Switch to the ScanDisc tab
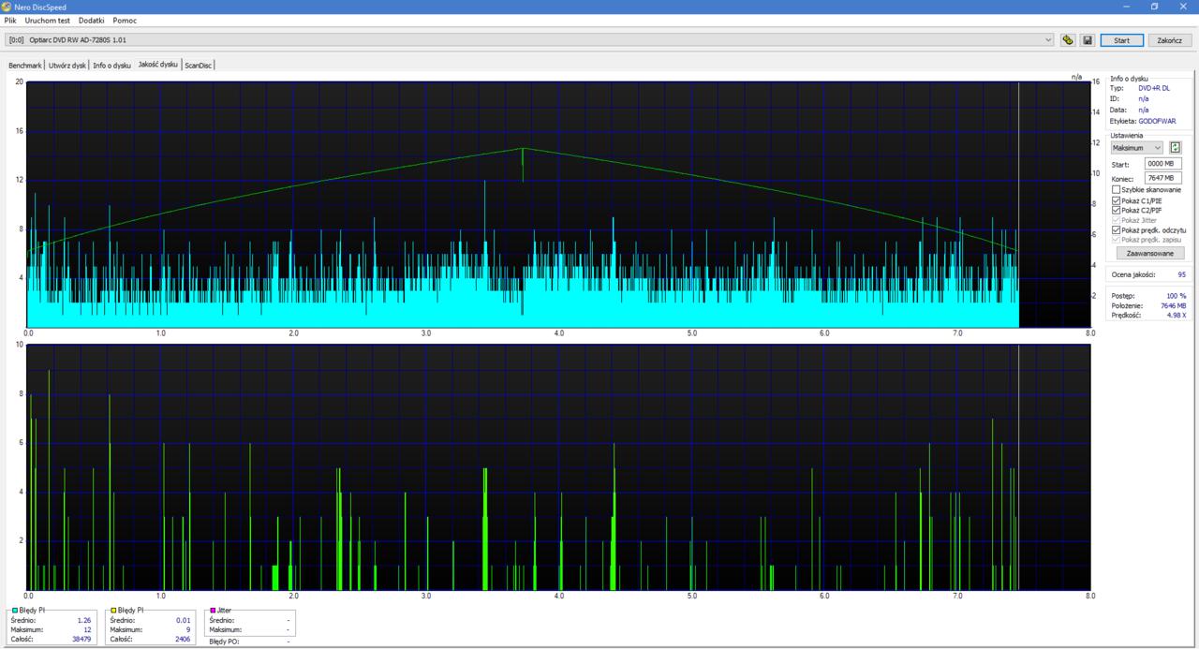Screen dimensions: 1199x649 tap(199, 66)
